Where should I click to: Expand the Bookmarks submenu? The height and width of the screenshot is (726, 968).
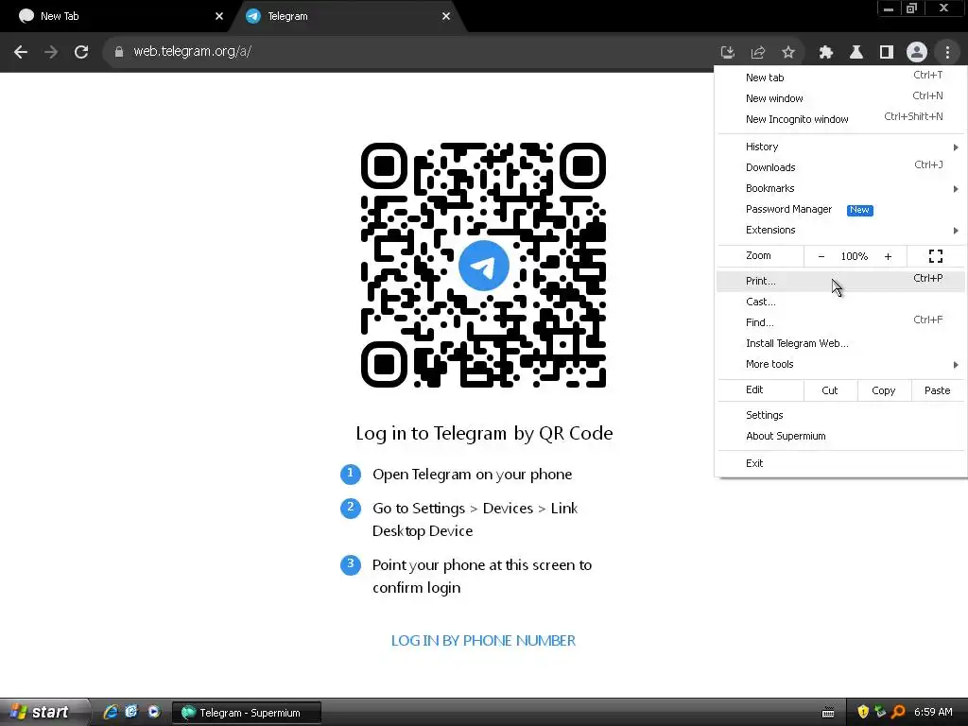tap(840, 188)
